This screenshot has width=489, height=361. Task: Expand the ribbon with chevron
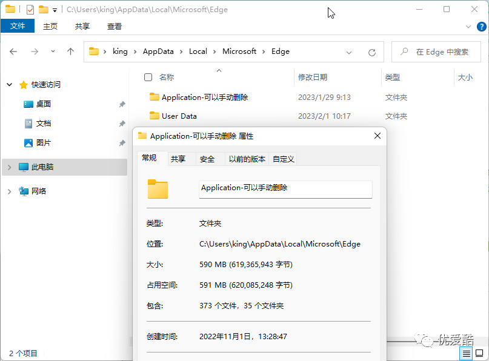tap(468, 27)
